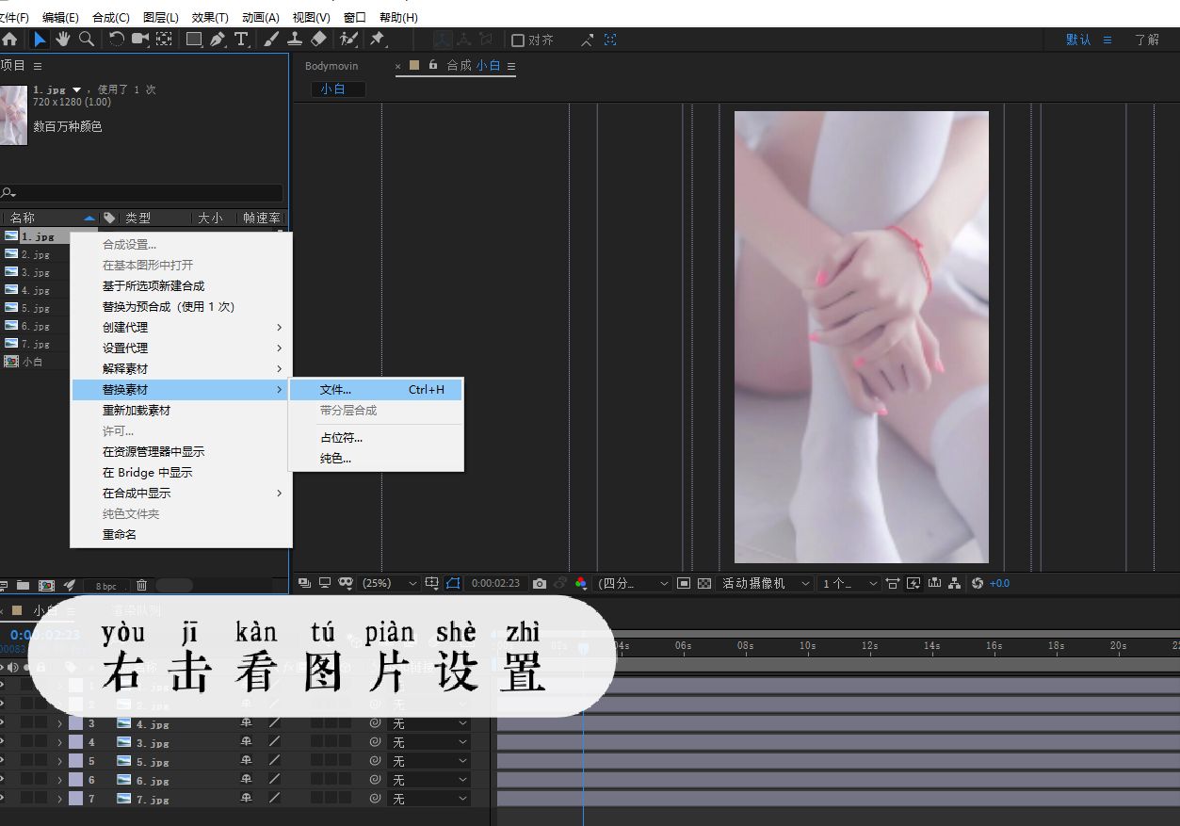Click the 了解 workspace link

[1147, 40]
